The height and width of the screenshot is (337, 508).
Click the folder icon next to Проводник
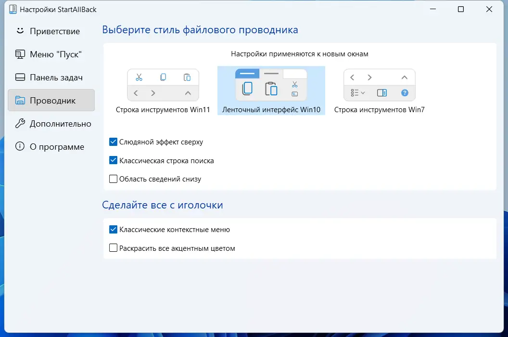tap(20, 100)
